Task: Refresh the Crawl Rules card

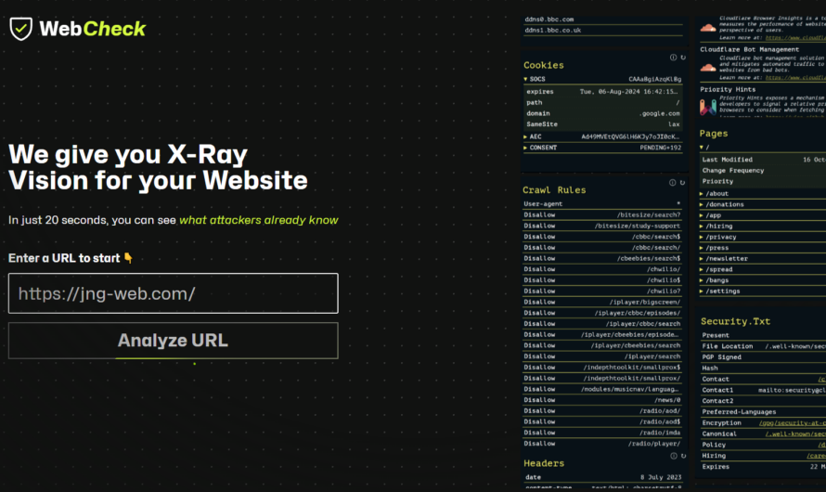Action: coord(683,183)
